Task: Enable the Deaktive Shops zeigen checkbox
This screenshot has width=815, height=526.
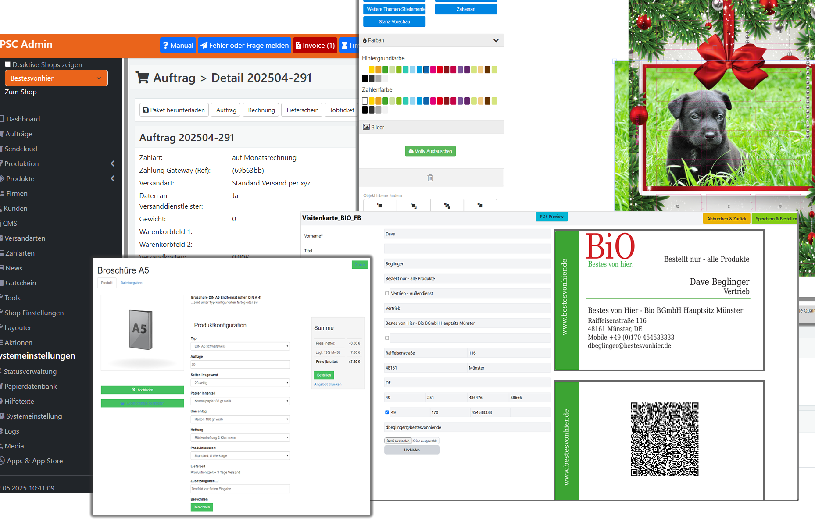Action: click(7, 64)
